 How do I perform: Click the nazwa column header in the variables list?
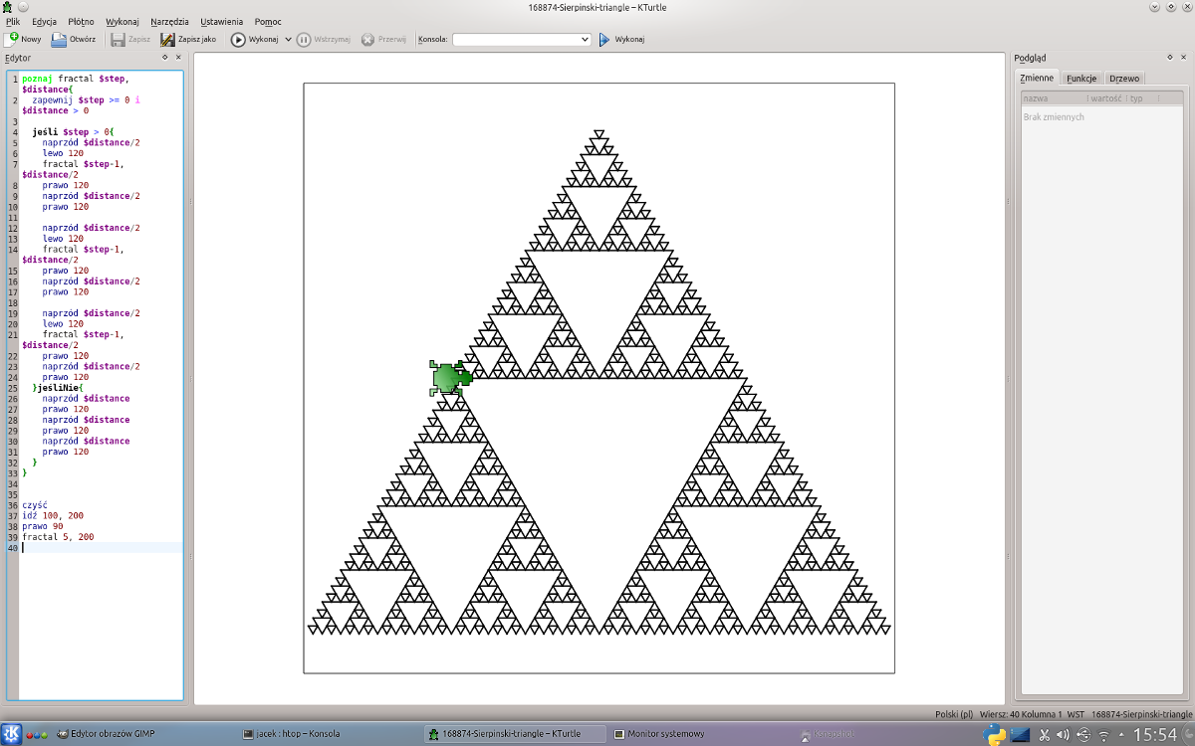coord(1054,98)
